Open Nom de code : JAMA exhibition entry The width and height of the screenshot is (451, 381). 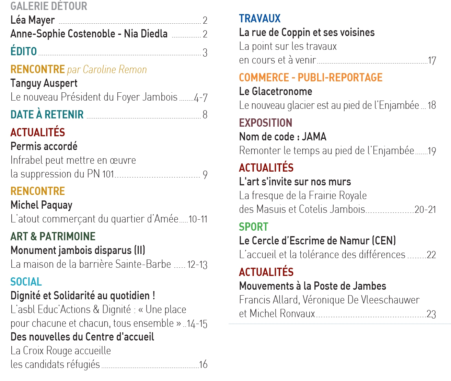[x=282, y=137]
